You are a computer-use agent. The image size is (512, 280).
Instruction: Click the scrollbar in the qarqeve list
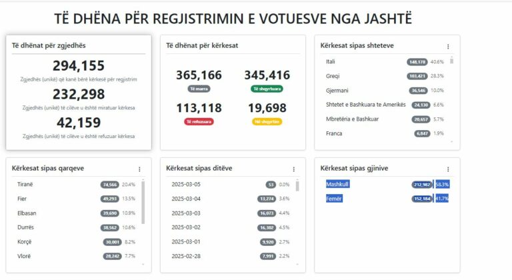(x=143, y=200)
